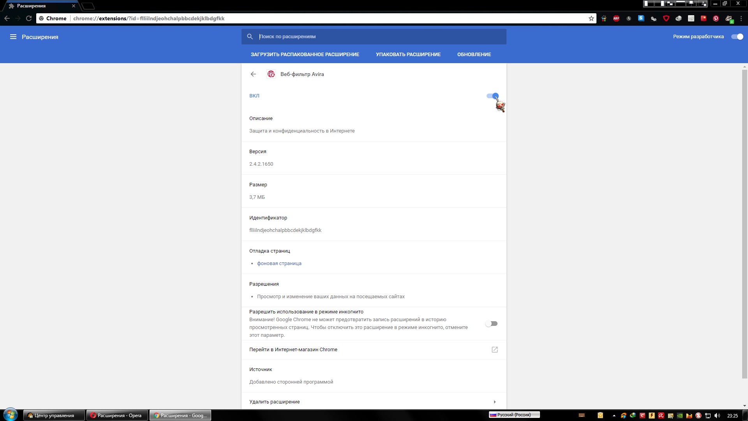
Task: Show hidden system tray icons
Action: coord(614,416)
